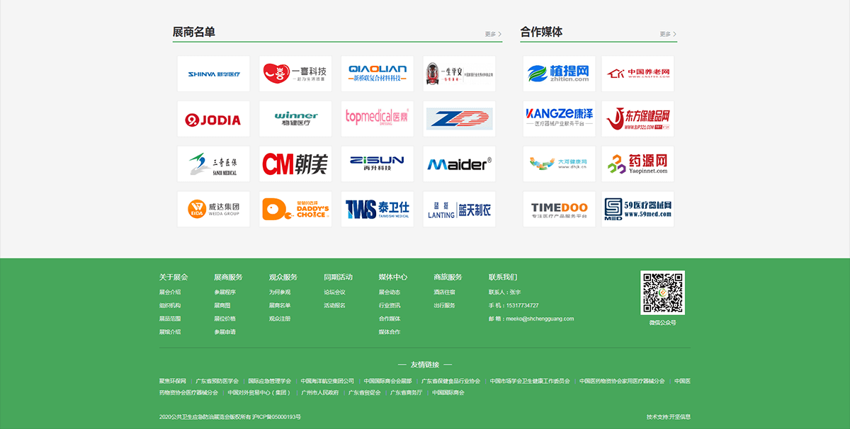This screenshot has width=850, height=429.
Task: Open the 观众注册 footer link
Action: point(280,319)
